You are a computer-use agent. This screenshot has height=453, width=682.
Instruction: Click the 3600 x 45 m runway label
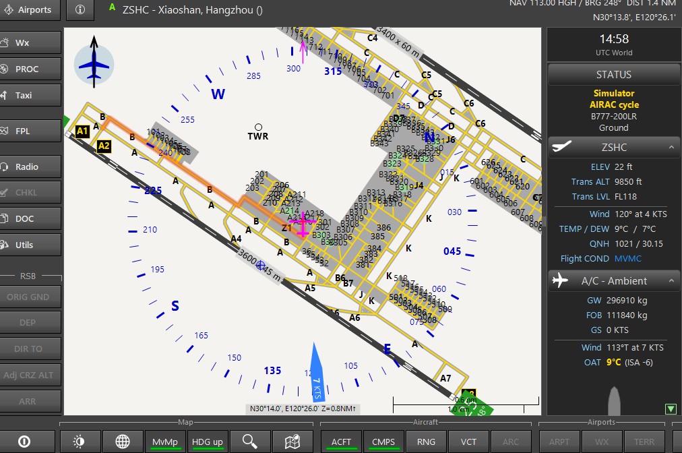point(260,266)
